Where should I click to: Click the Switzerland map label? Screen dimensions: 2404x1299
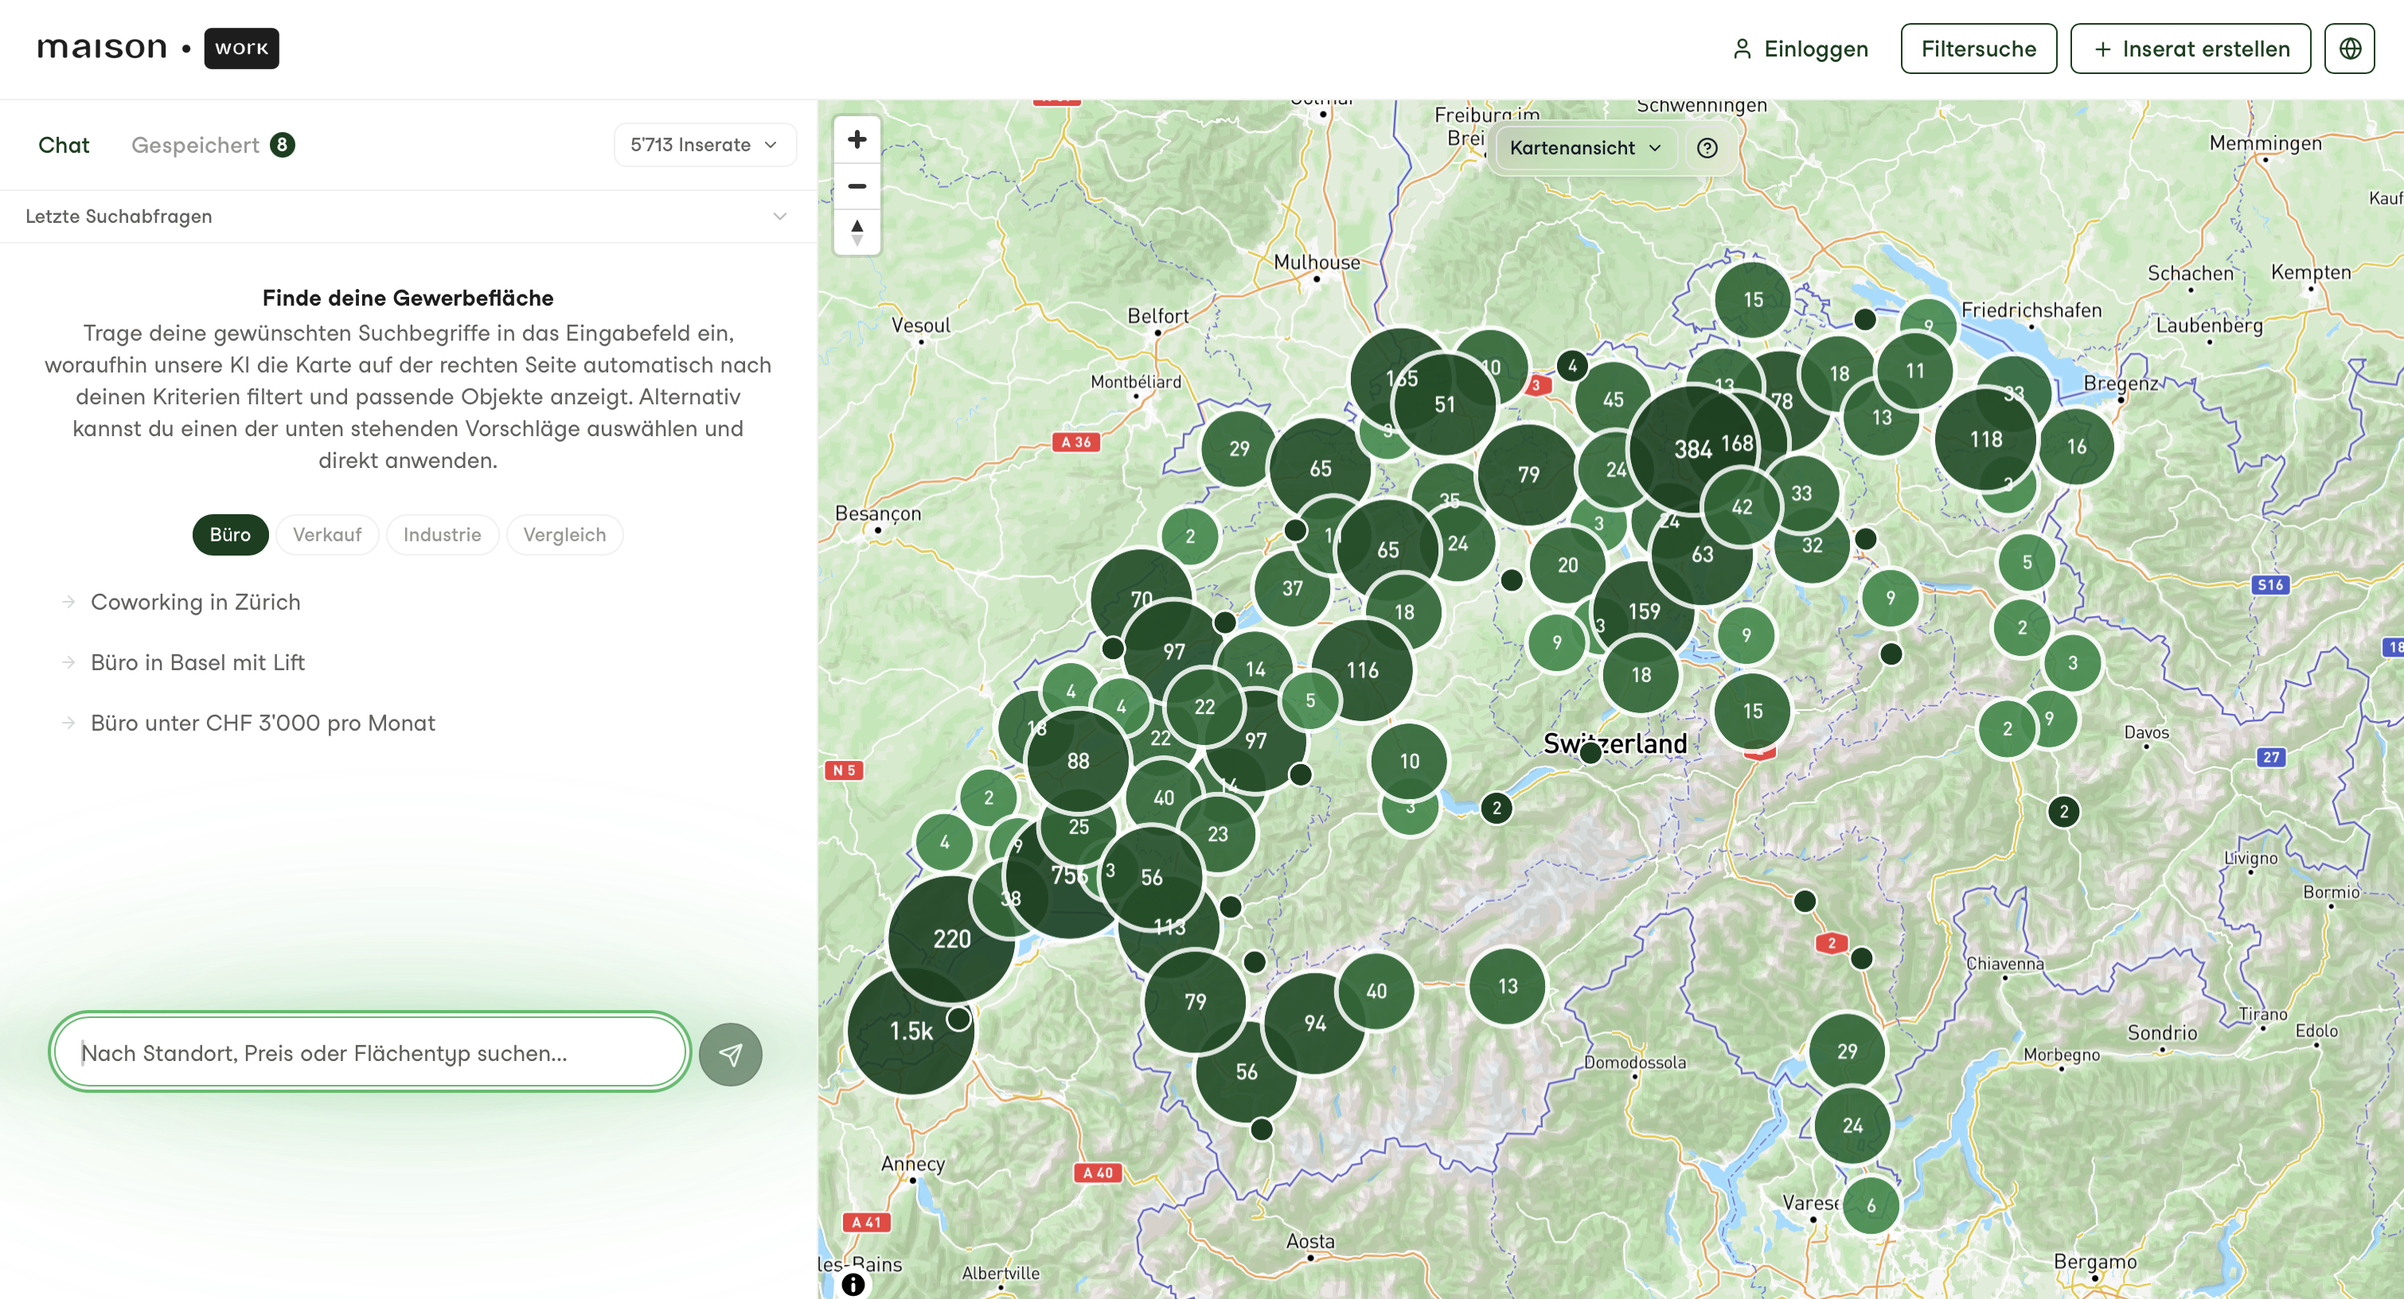[1615, 743]
